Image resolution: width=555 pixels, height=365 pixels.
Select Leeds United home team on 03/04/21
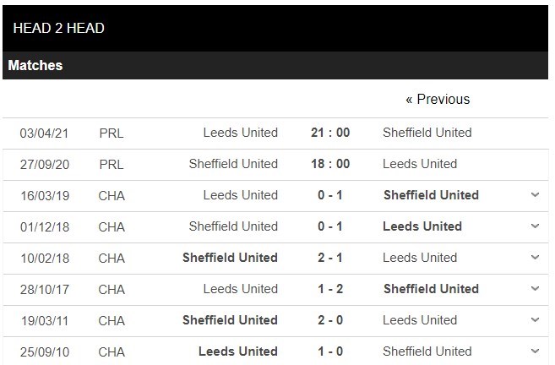[241, 133]
